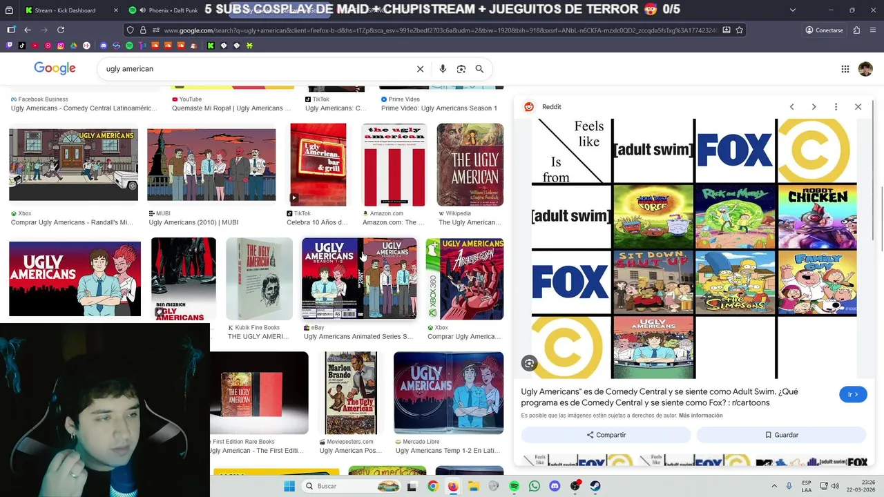Search this image with Lens overlay icon
The width and height of the screenshot is (884, 497).
click(x=529, y=363)
